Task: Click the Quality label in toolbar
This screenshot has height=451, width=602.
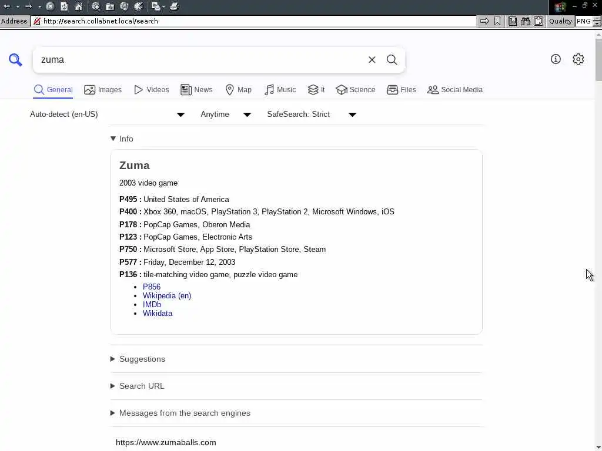Action: (x=560, y=21)
